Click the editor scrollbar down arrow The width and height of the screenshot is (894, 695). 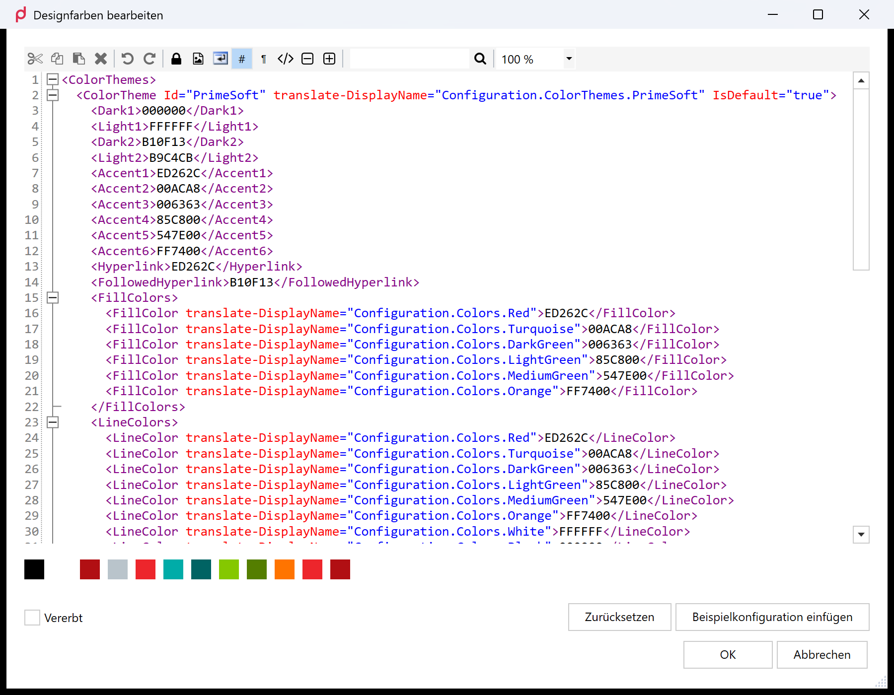point(861,535)
